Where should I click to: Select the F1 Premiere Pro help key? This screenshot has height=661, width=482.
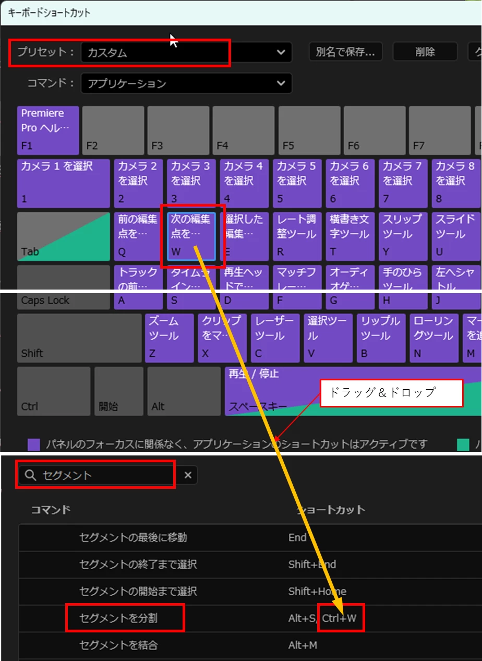(48, 130)
